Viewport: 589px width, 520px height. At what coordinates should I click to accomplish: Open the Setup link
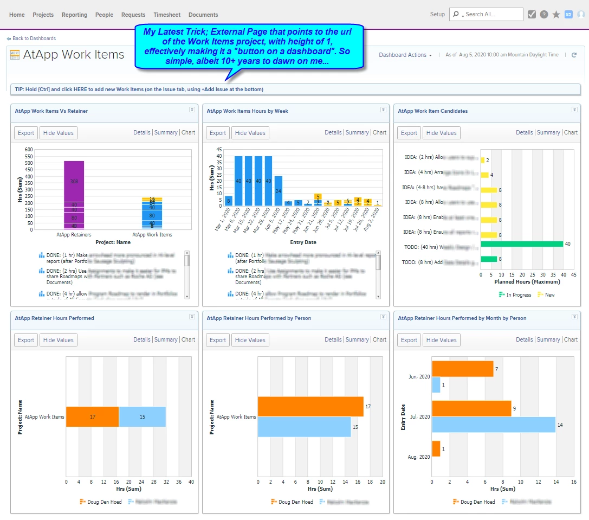(x=437, y=14)
